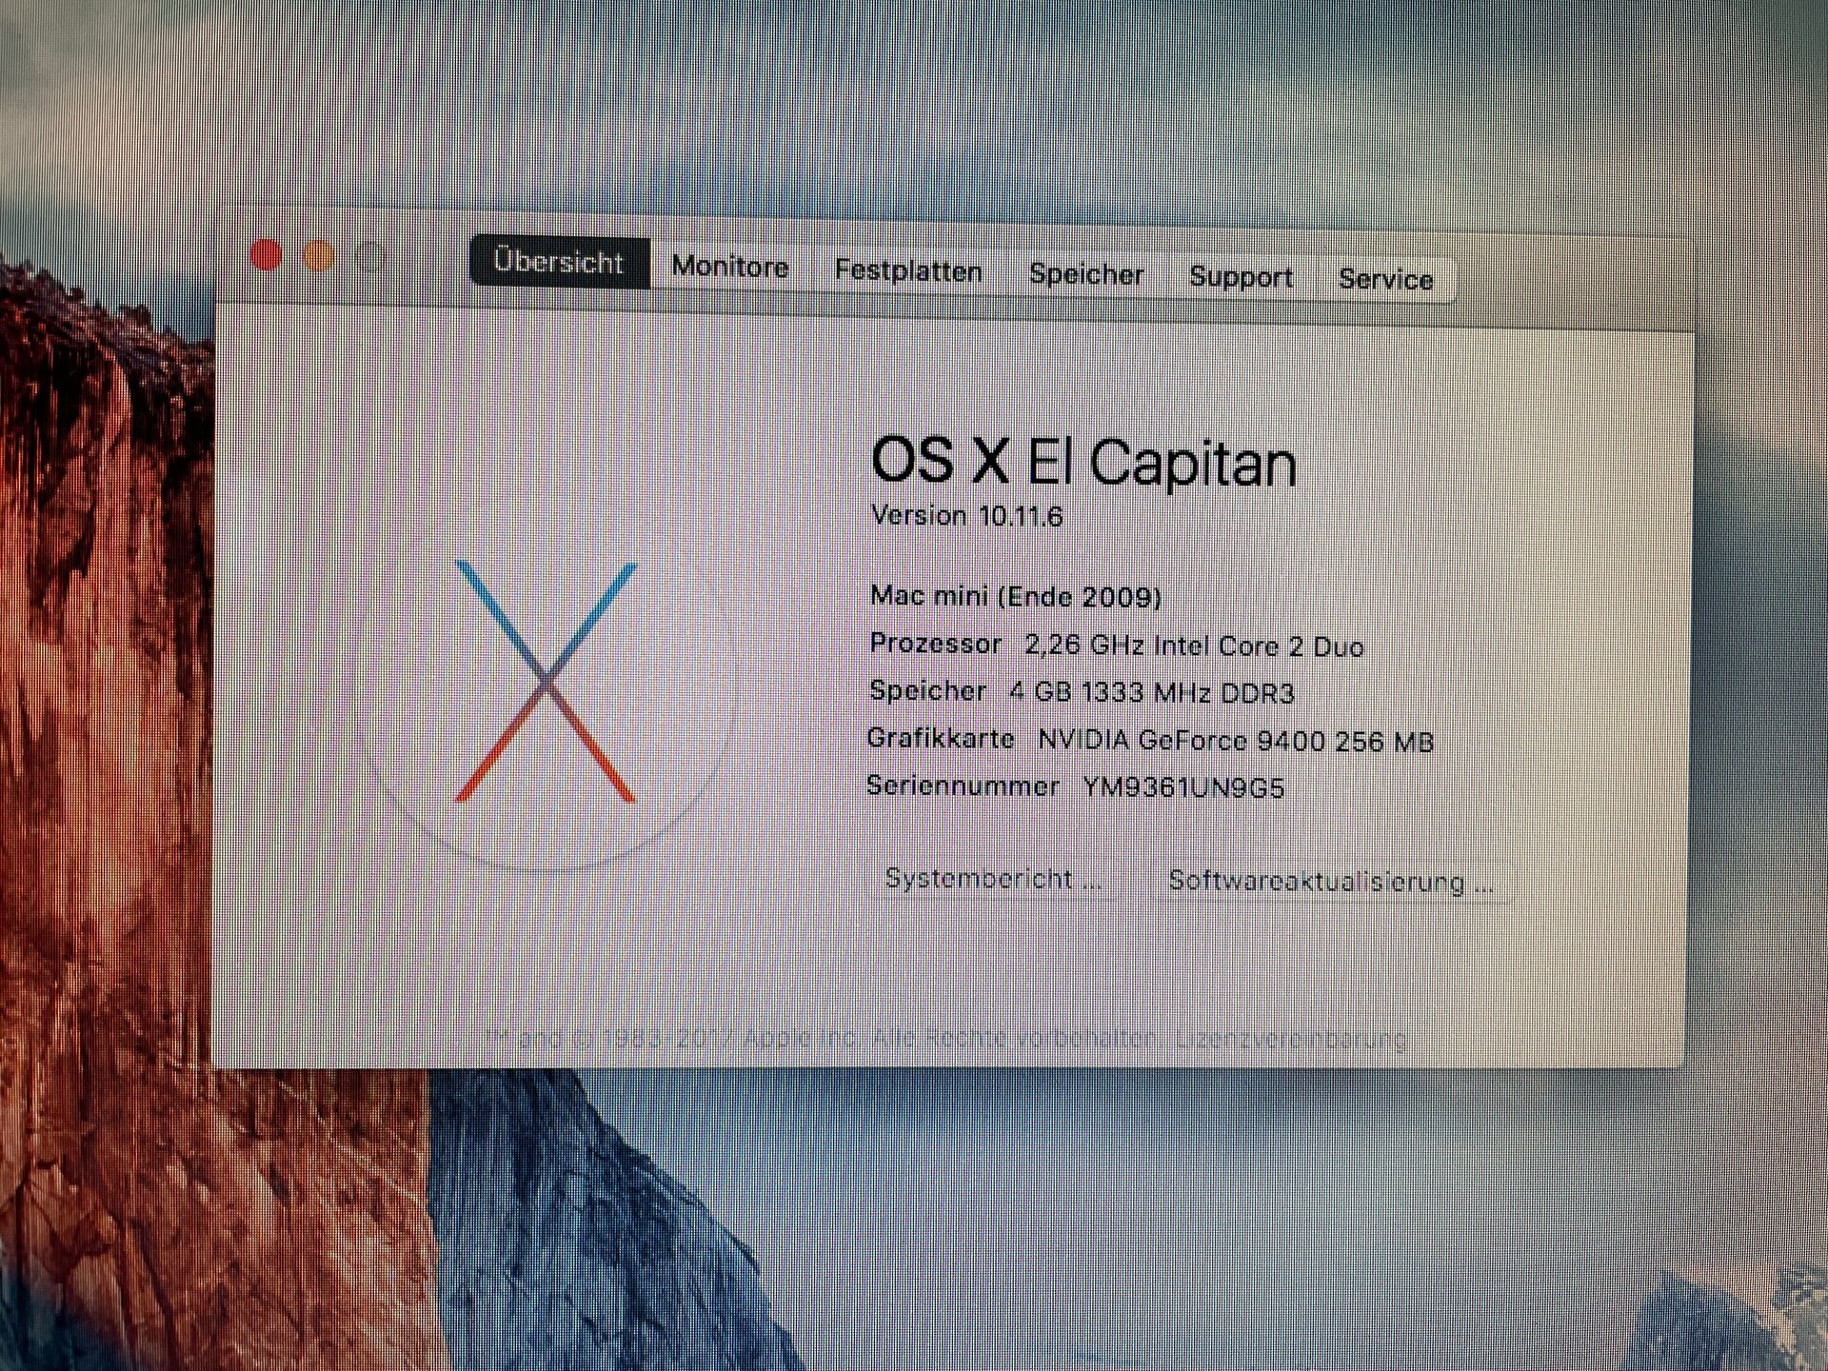Select the Speicher tab
Image resolution: width=1828 pixels, height=1371 pixels.
click(1086, 274)
